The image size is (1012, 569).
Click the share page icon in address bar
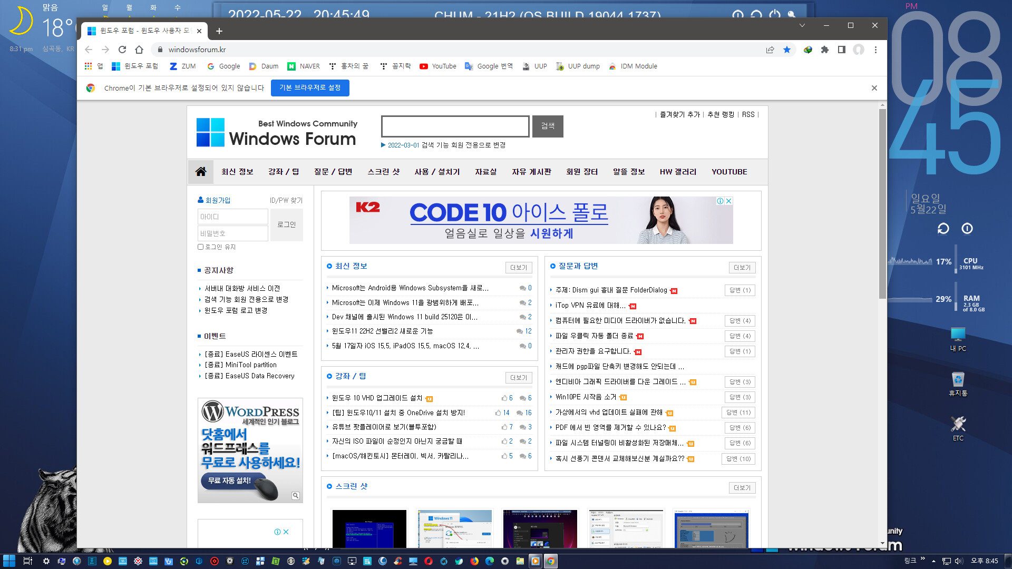(770, 50)
